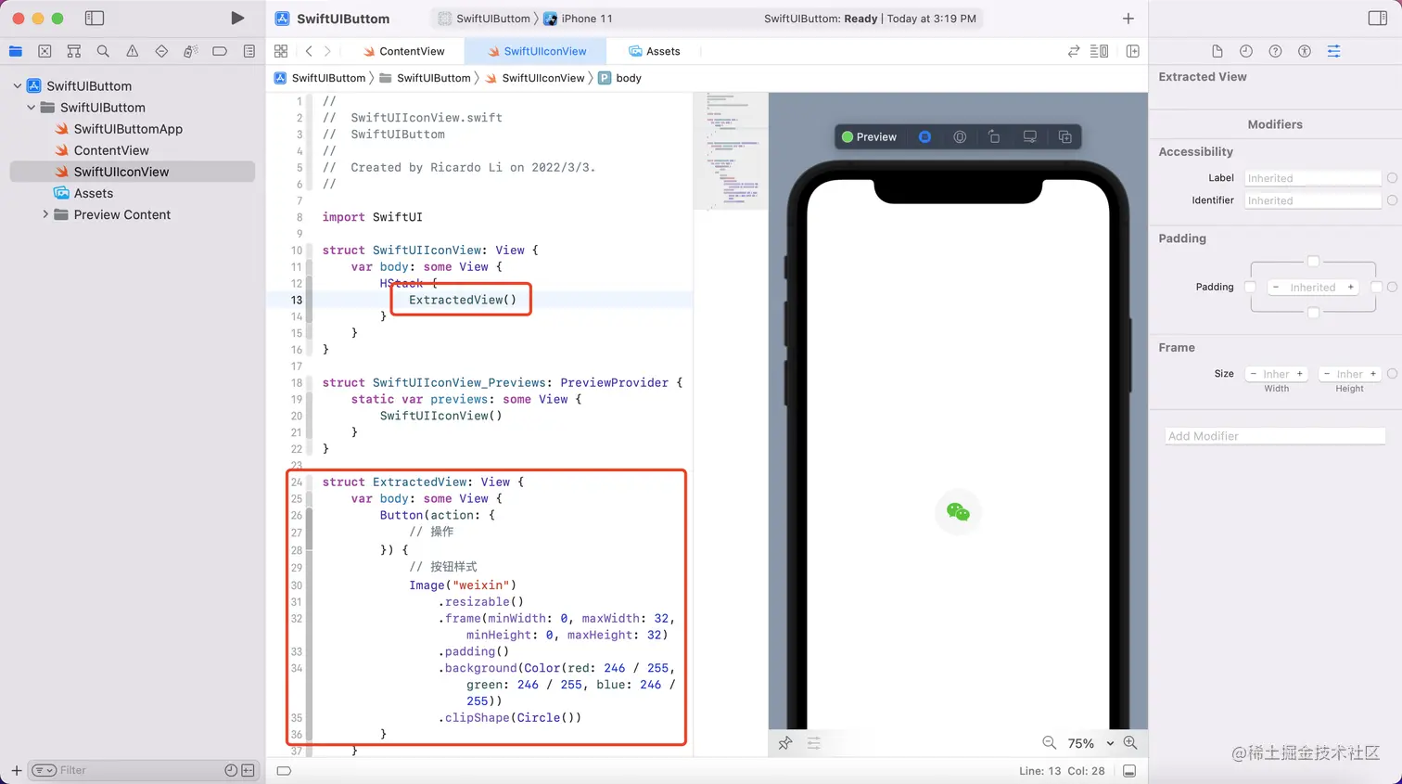This screenshot has width=1402, height=784.
Task: Select the File inspector document icon
Action: 1218,51
